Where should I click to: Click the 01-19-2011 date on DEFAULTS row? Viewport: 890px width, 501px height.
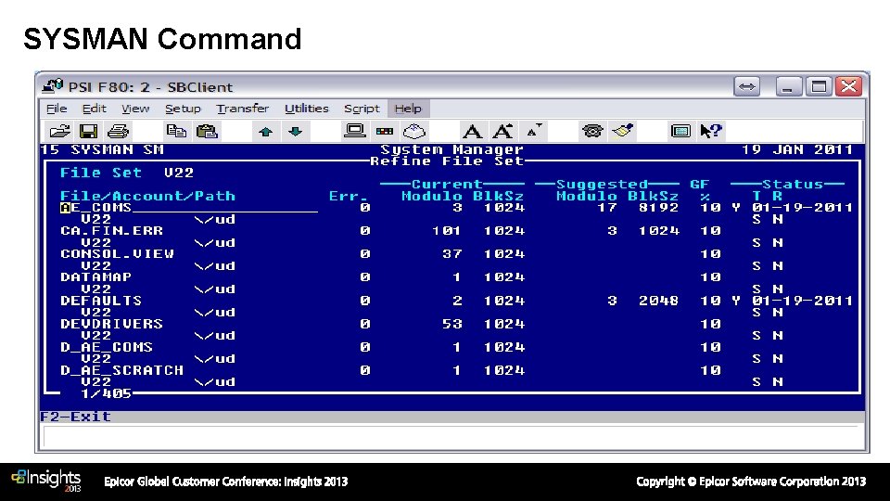[x=803, y=301]
